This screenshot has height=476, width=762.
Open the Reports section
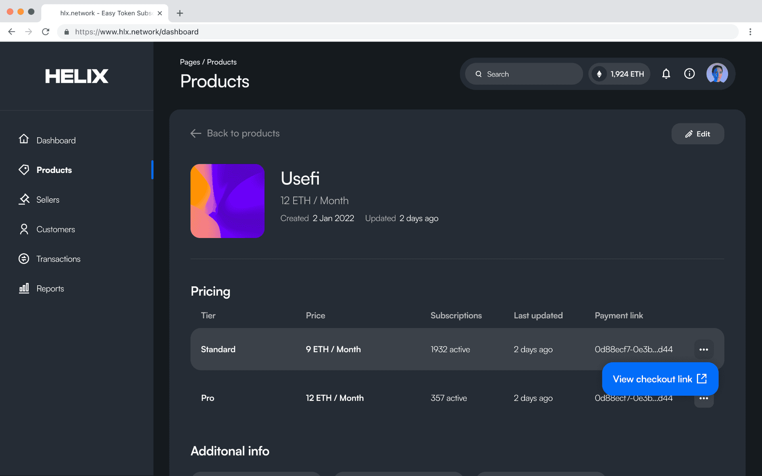50,288
